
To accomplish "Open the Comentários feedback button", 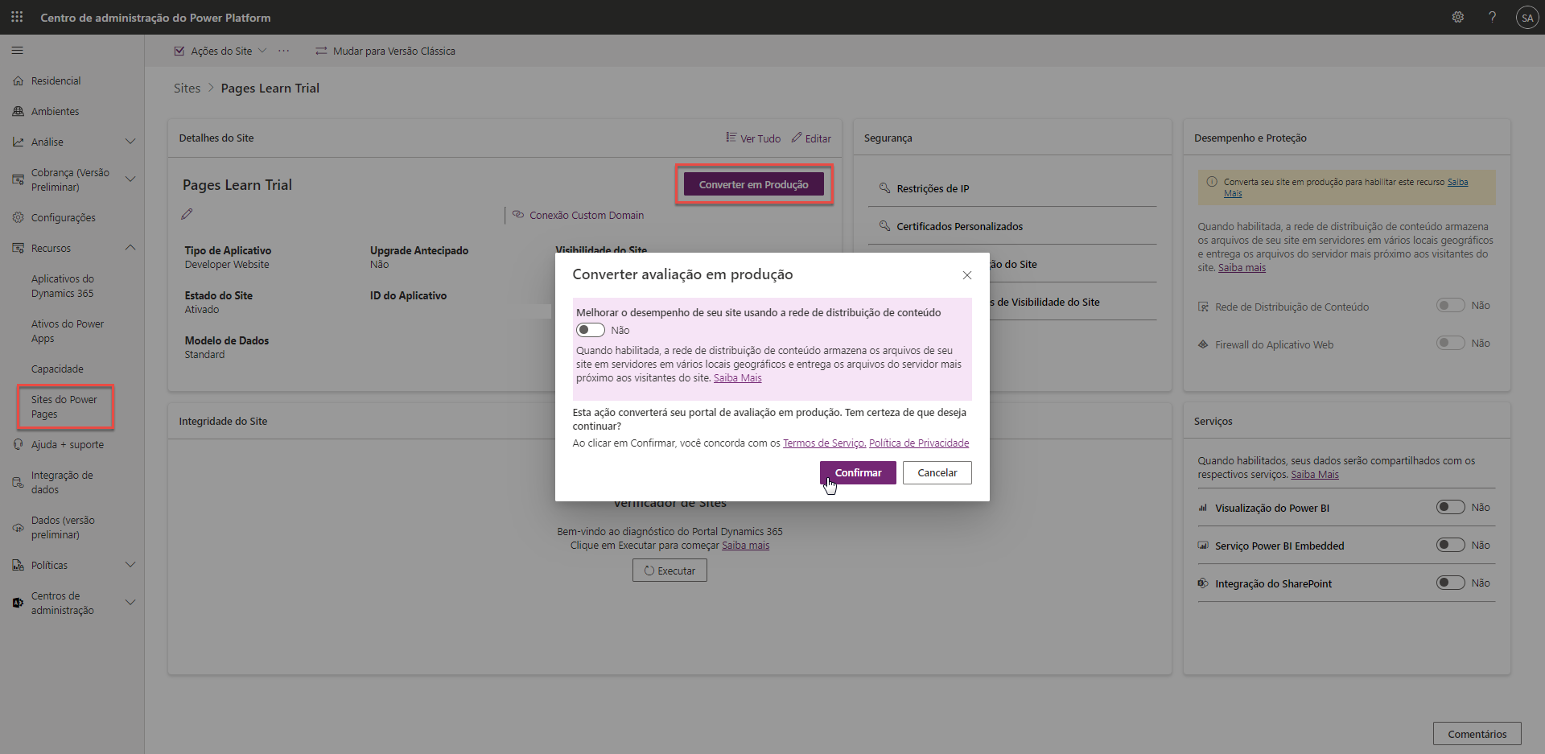I will coord(1477,734).
